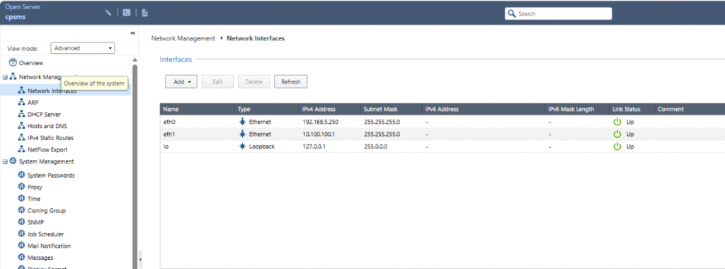725x269 pixels.
Task: Open System Passwords tree item
Action: click(51, 176)
